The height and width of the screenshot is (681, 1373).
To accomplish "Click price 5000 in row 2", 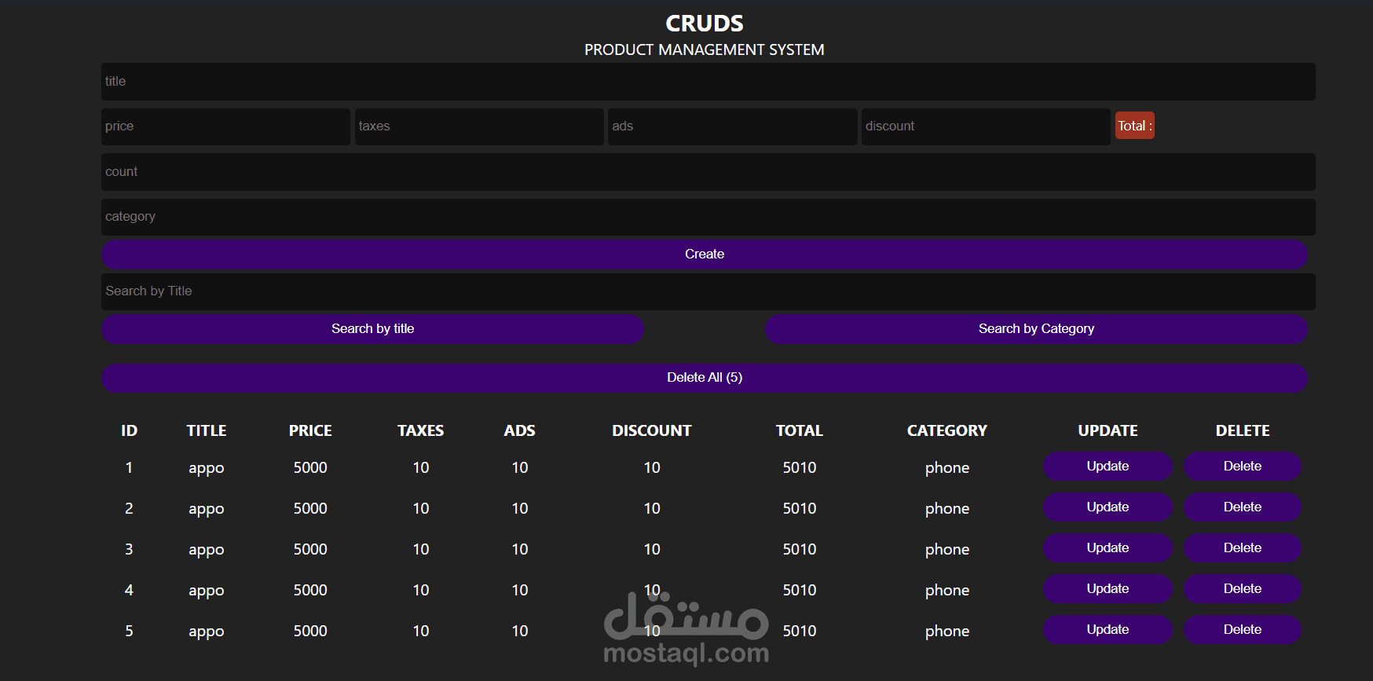I will (x=310, y=508).
